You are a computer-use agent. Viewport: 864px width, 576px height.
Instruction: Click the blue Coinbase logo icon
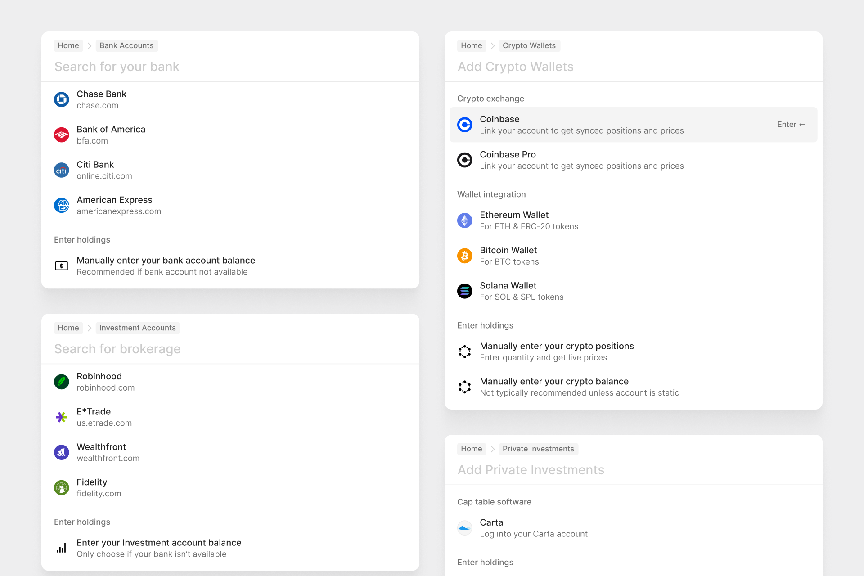coord(465,125)
